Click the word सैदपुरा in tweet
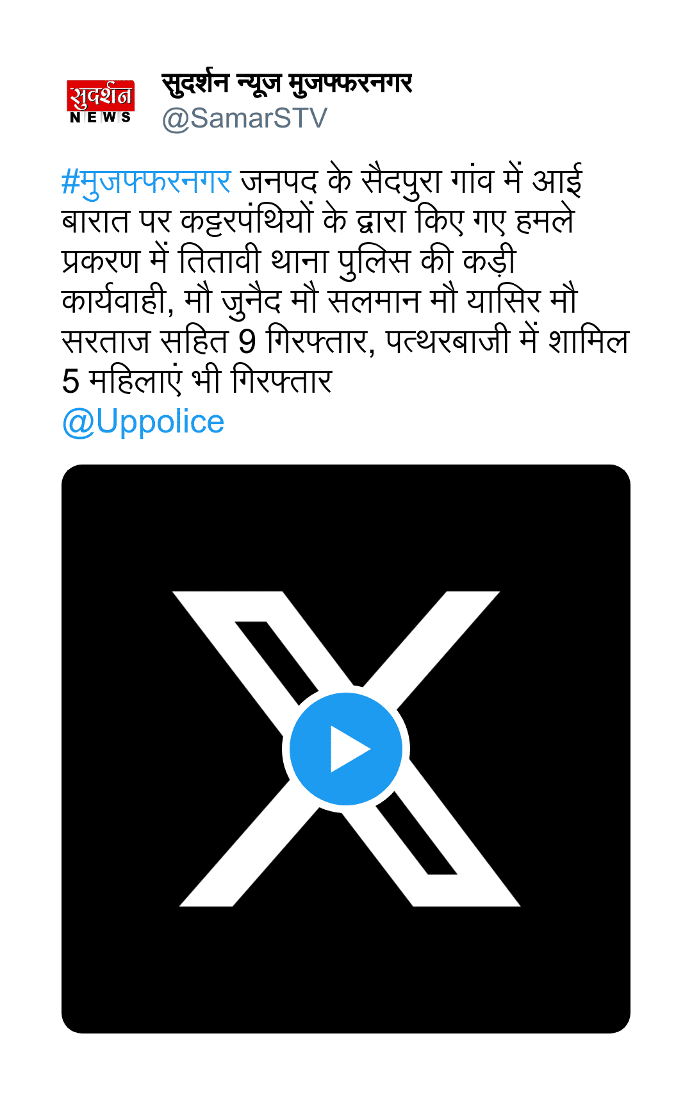The image size is (692, 1095). tap(402, 181)
